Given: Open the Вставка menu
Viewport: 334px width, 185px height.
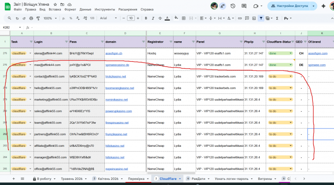Looking at the screenshot, I should pos(55,10).
